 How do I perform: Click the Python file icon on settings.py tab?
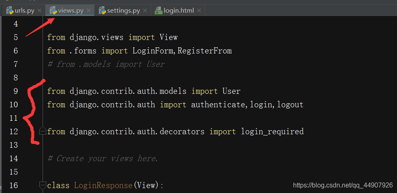point(102,11)
